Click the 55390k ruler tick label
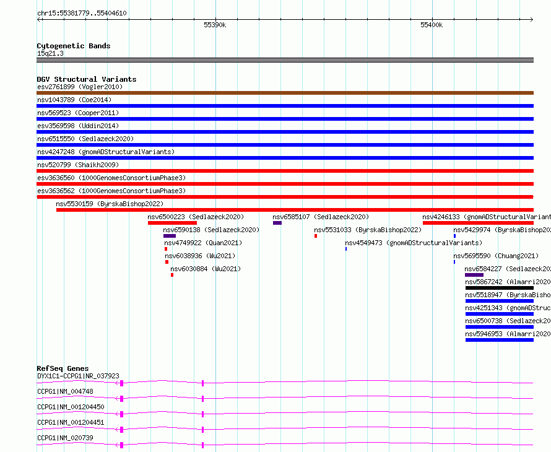 point(215,25)
